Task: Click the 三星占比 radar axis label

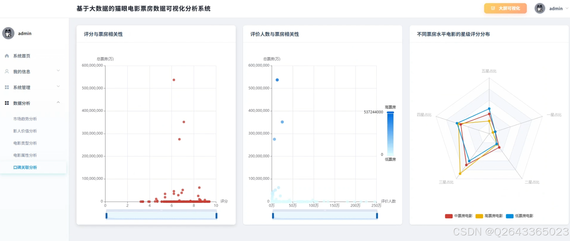Action: click(x=446, y=182)
